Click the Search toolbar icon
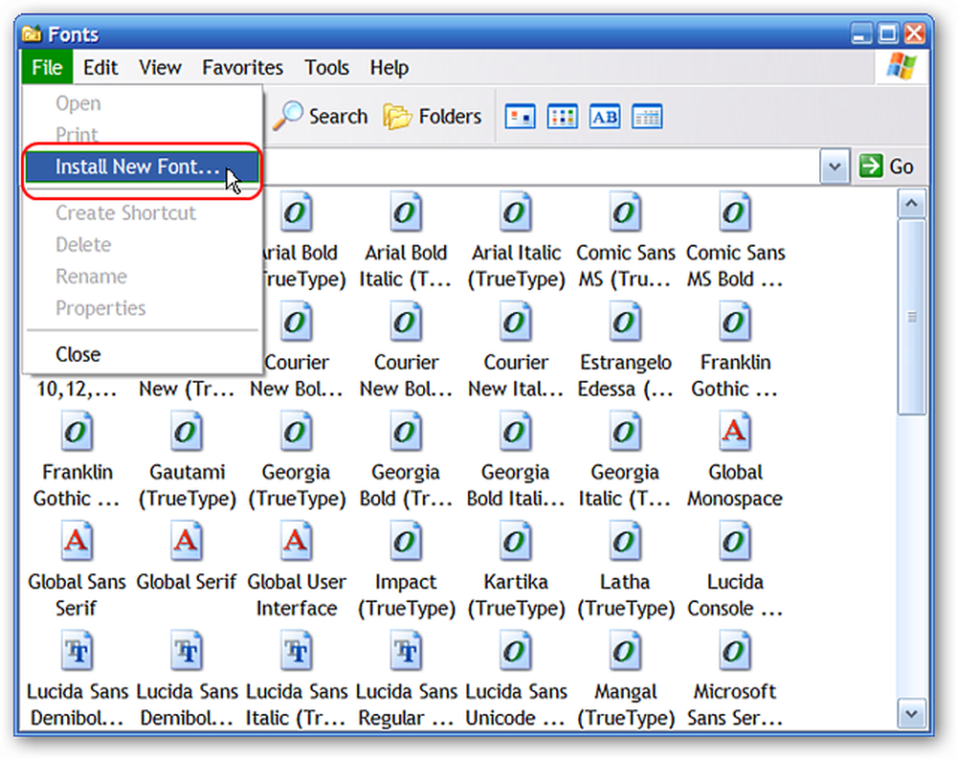The height and width of the screenshot is (759, 957). pyautogui.click(x=288, y=116)
